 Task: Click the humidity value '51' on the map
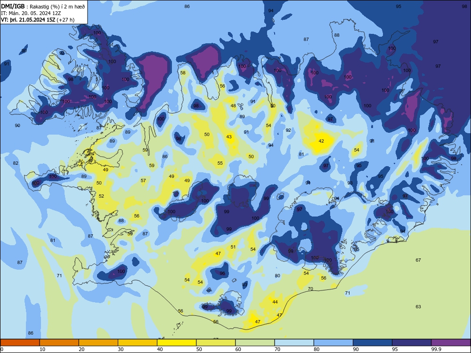click(233, 247)
